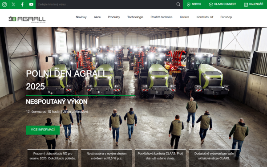Open CLAAS Connect link

pos(222,4)
